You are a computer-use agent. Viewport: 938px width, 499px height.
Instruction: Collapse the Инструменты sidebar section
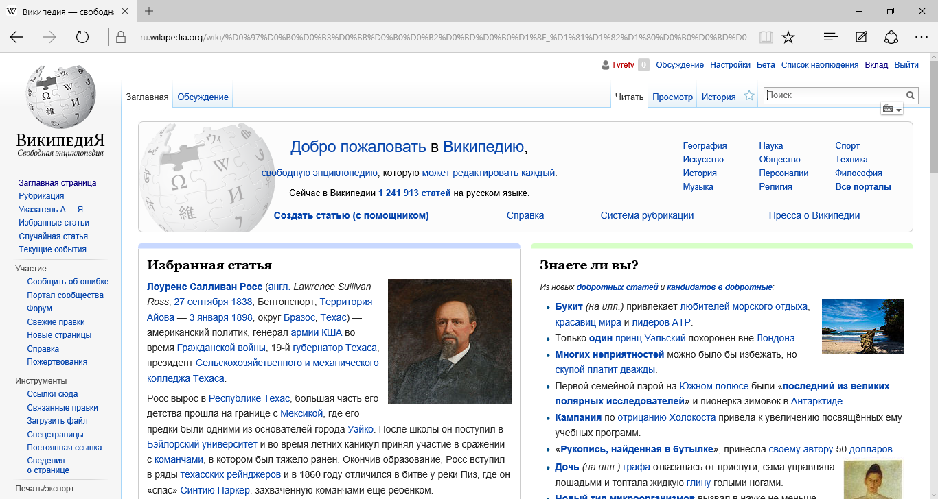[41, 381]
